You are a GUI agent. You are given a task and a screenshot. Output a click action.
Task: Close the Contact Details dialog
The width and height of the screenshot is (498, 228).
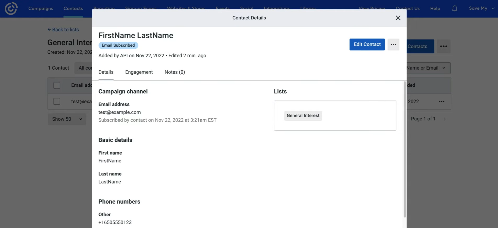pos(398,18)
